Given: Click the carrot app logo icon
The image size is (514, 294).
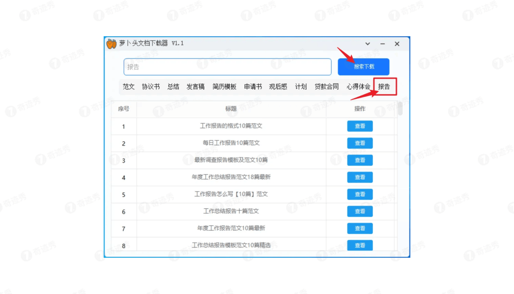Looking at the screenshot, I should [111, 44].
